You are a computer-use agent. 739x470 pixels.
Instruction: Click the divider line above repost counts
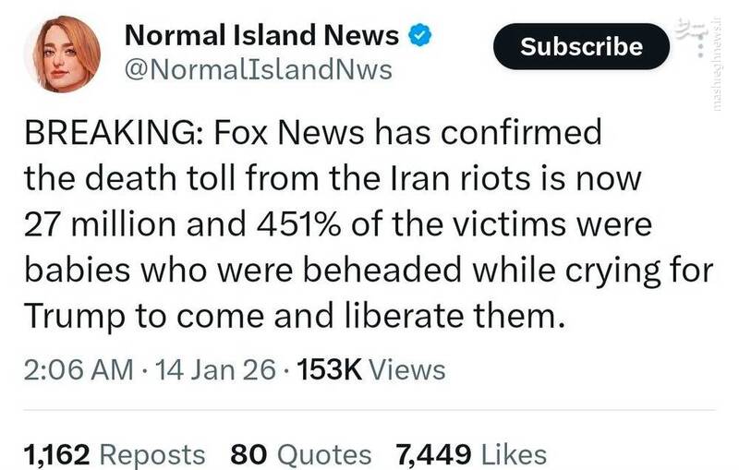coord(369,409)
